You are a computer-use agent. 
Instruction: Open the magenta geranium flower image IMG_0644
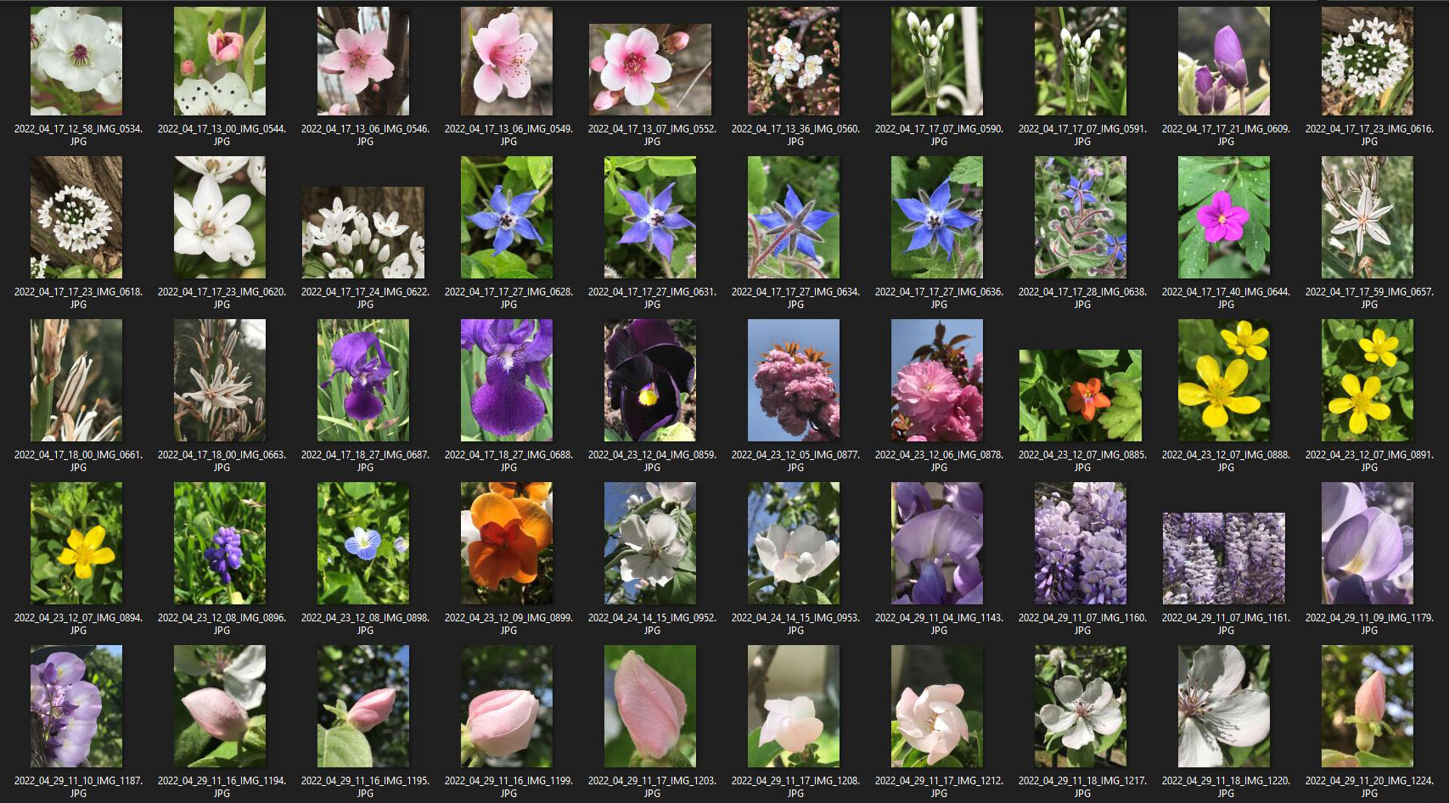1224,216
